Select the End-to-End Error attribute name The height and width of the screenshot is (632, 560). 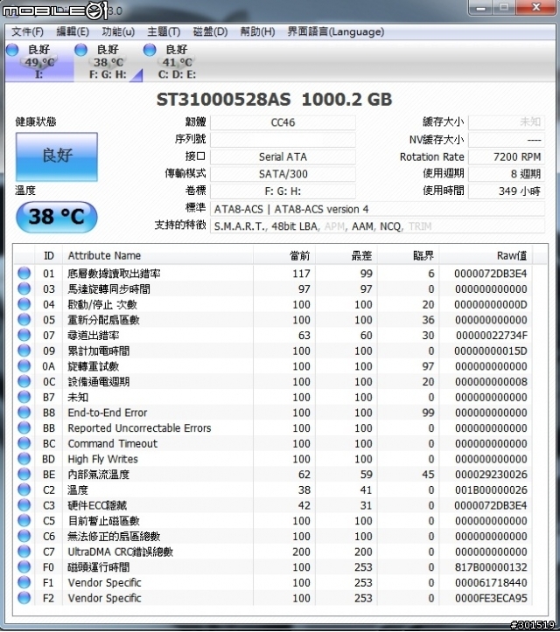(x=108, y=413)
